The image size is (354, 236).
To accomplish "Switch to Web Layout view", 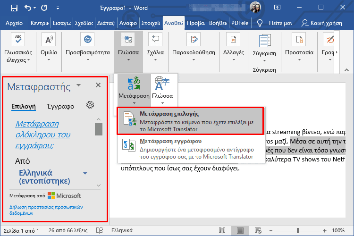I will click(x=258, y=230).
